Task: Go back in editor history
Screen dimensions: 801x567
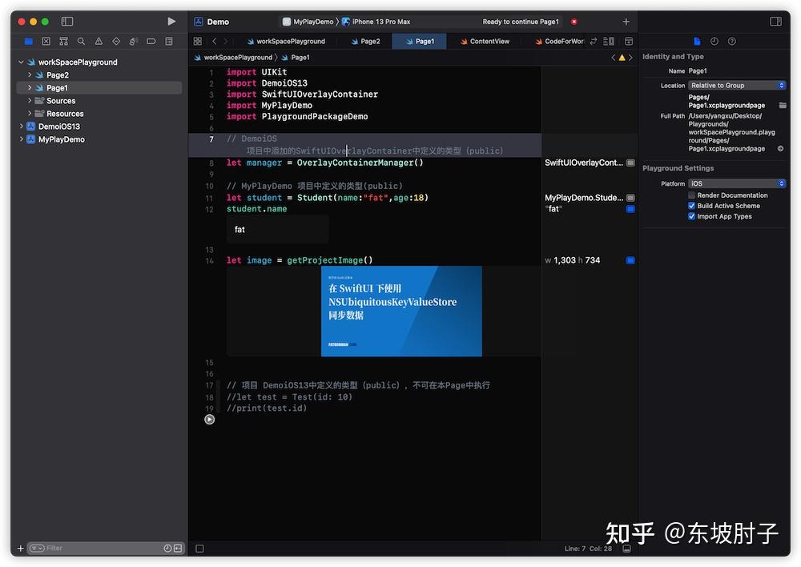Action: pyautogui.click(x=215, y=42)
